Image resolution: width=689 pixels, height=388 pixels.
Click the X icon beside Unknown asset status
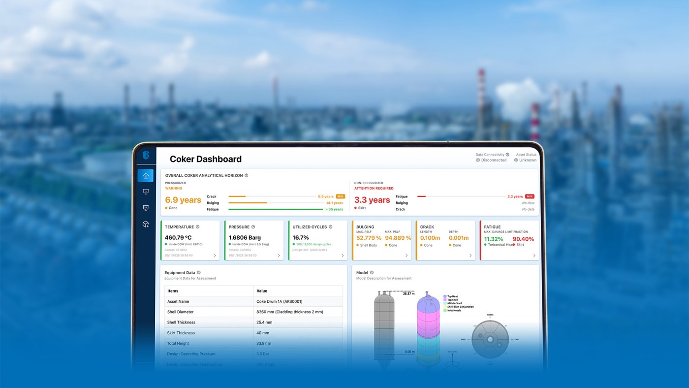tap(516, 160)
